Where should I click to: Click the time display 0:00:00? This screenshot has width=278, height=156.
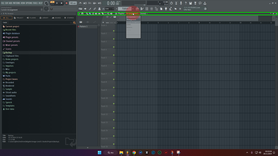(x=113, y=3)
